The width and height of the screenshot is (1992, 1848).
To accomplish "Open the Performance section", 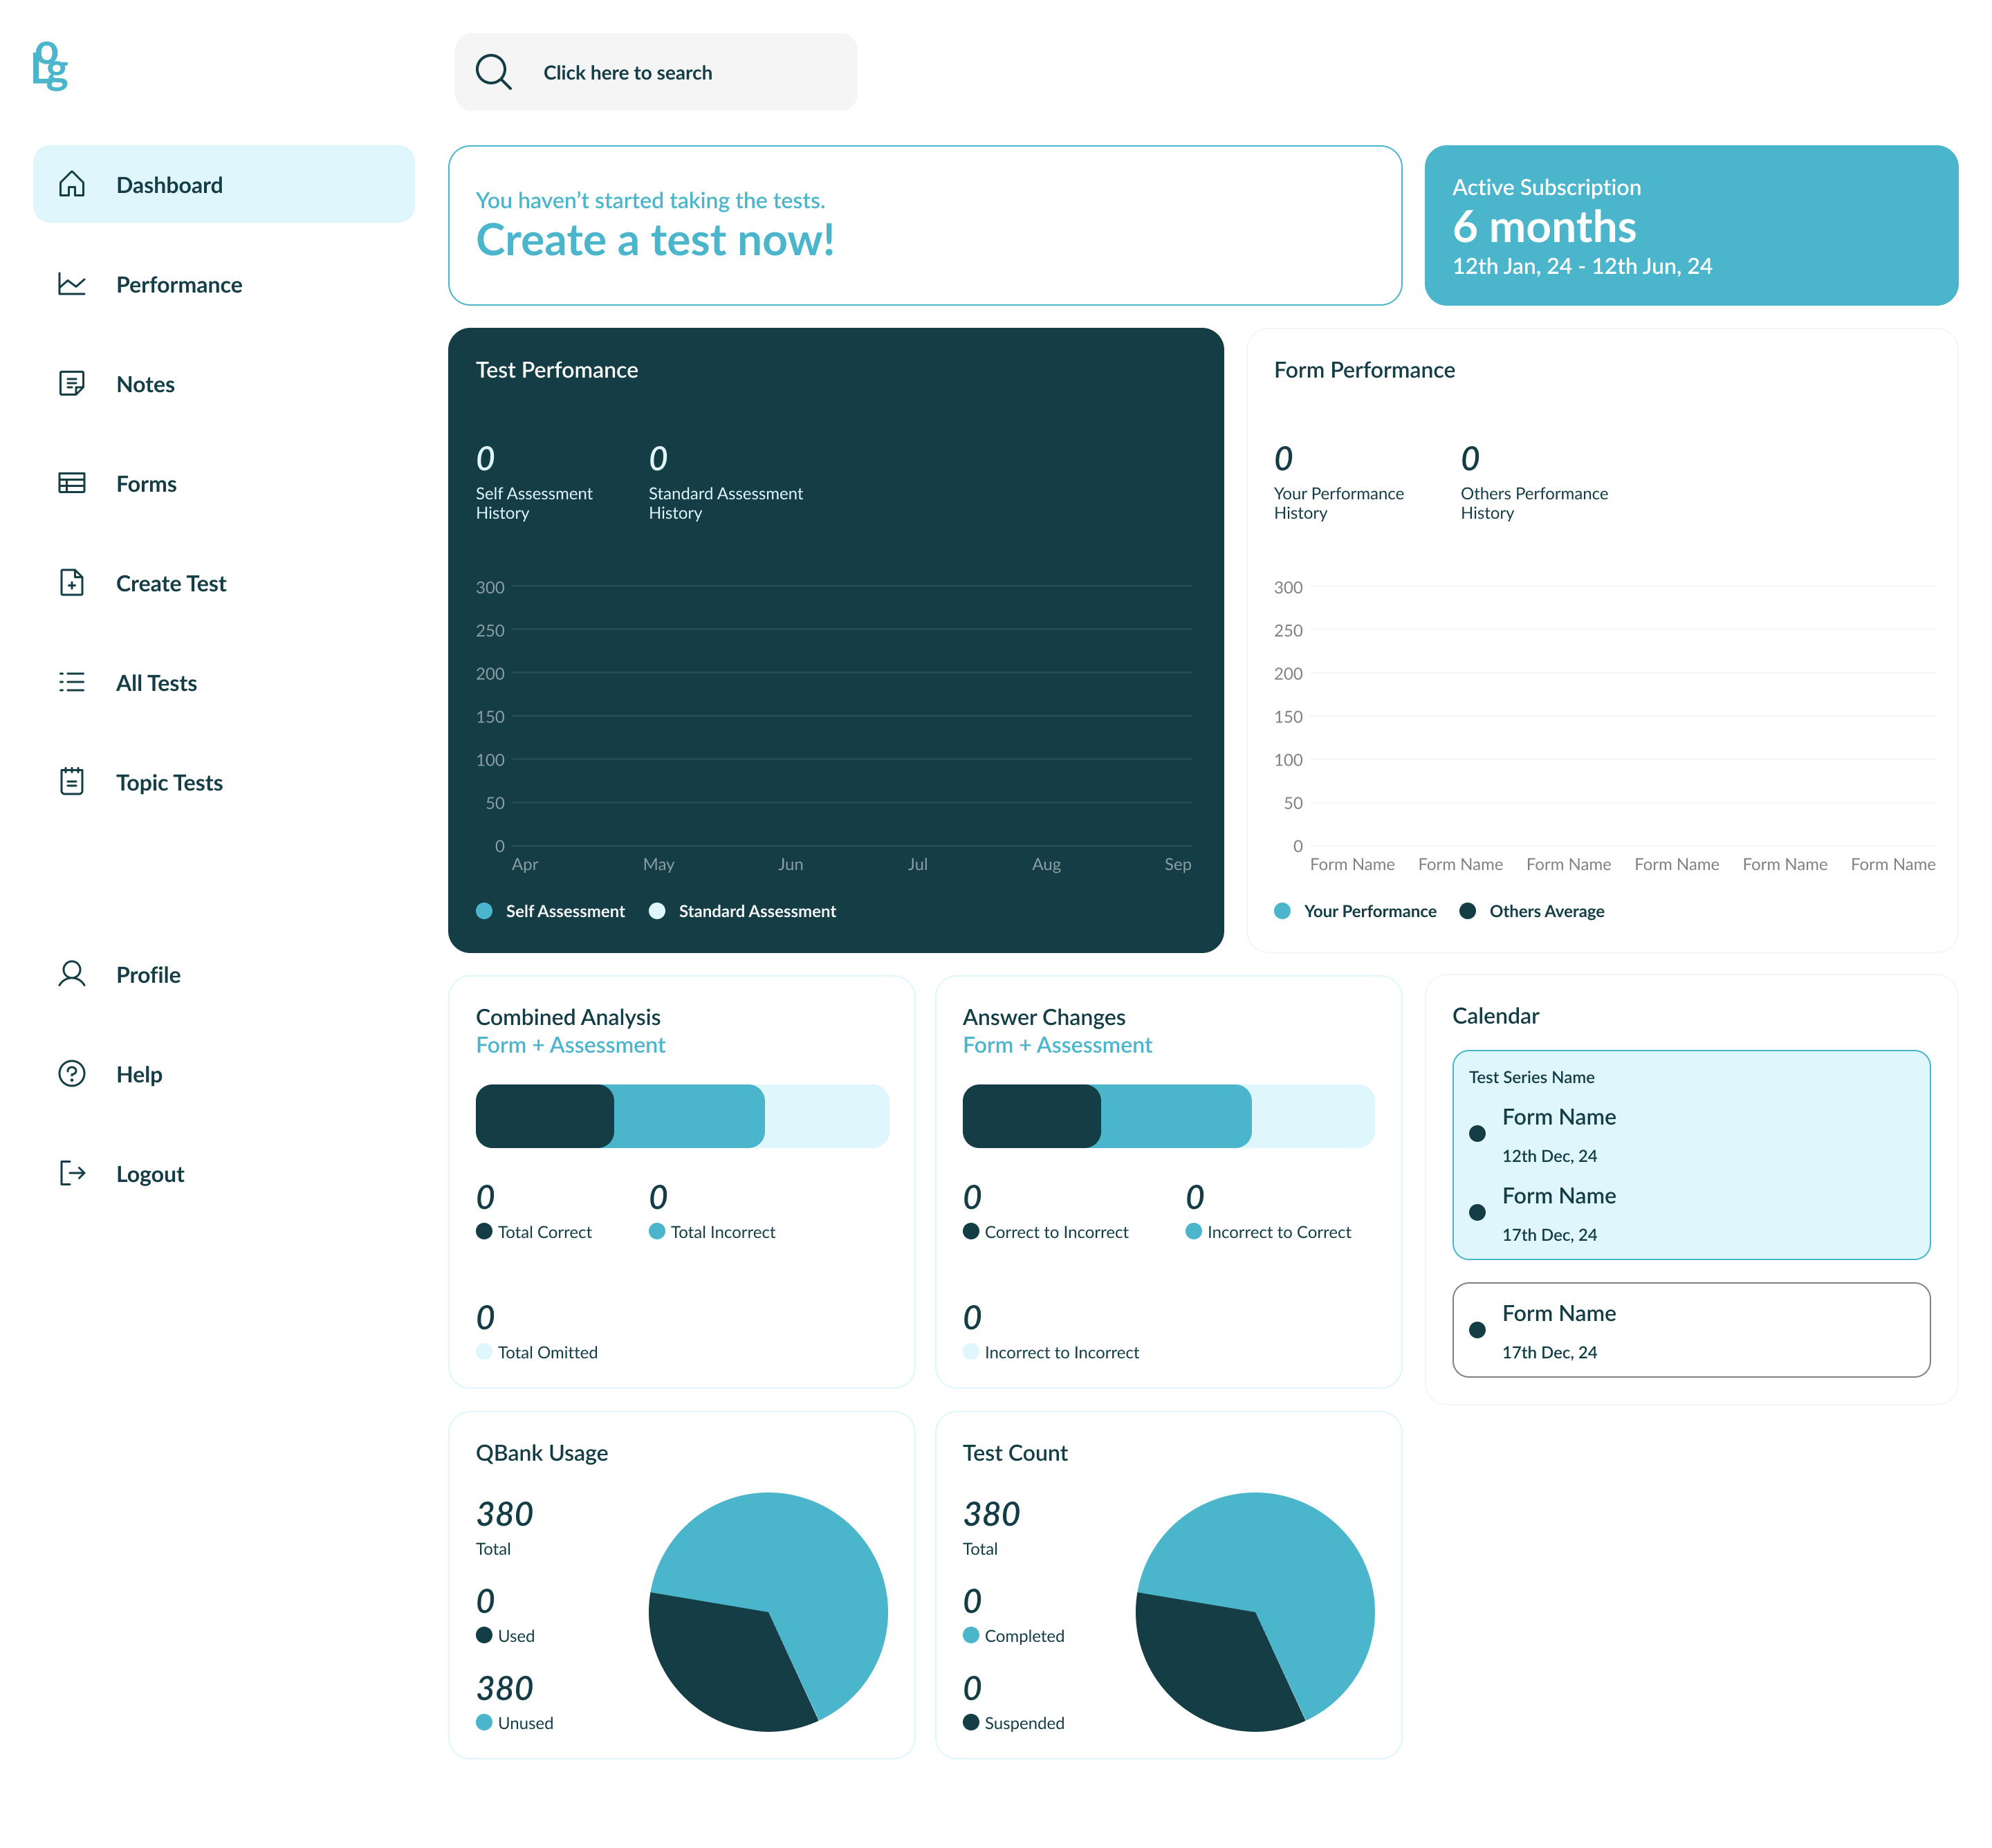I will 179,283.
